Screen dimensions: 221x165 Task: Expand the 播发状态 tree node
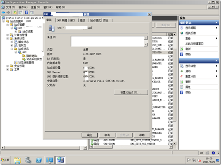click(x=12, y=42)
